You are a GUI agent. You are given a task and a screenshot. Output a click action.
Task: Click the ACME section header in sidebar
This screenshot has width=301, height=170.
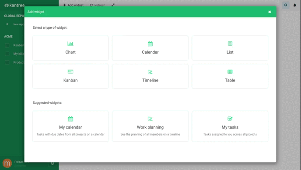8,36
